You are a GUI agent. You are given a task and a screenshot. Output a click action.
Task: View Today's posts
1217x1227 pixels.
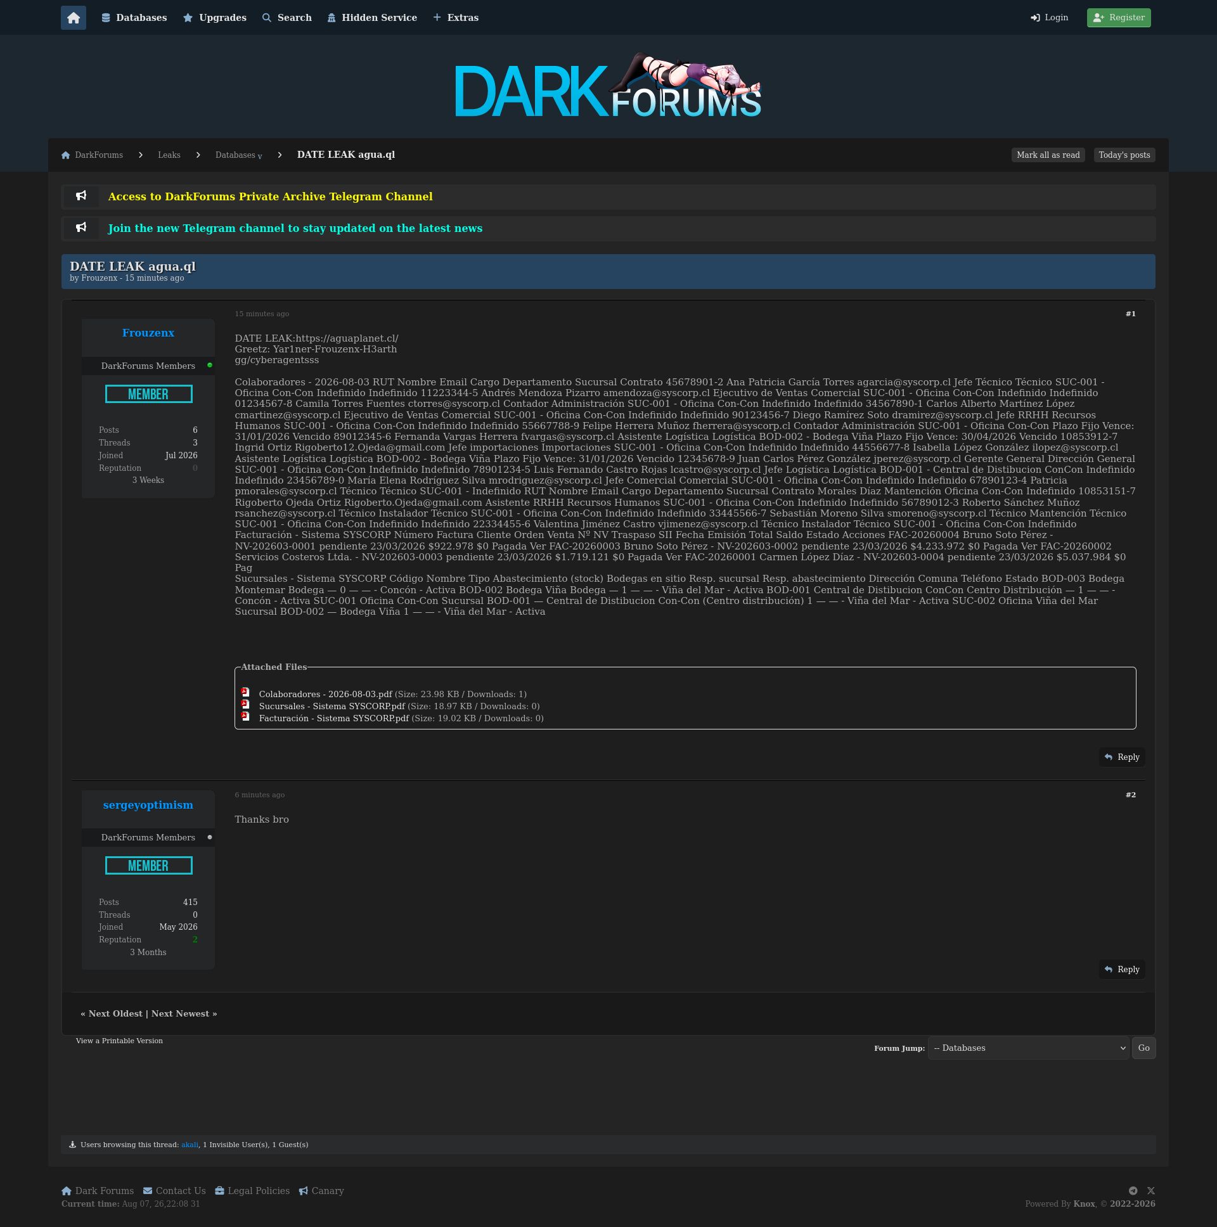coord(1124,155)
